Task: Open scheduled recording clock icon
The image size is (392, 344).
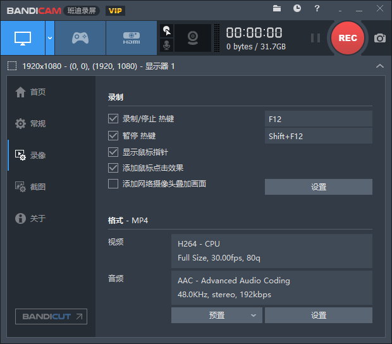Action: (297, 8)
